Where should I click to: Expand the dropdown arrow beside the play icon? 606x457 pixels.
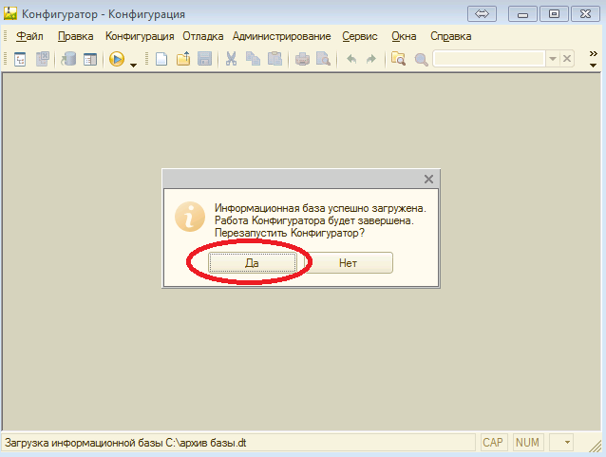(134, 63)
